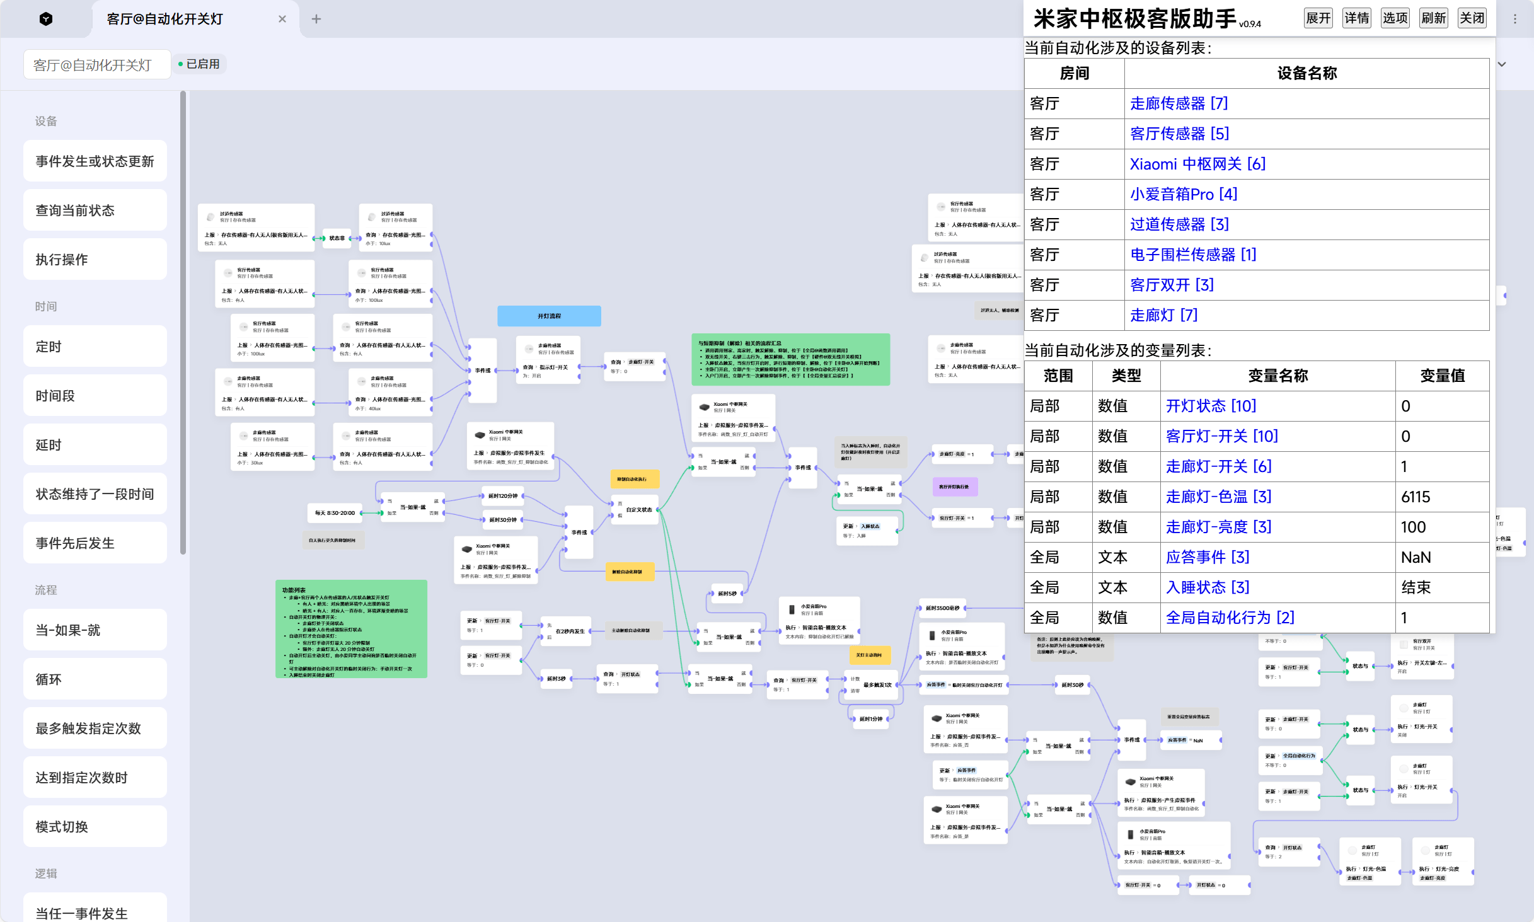Open the three-dot menu at top right
1534x922 pixels.
pos(1515,19)
